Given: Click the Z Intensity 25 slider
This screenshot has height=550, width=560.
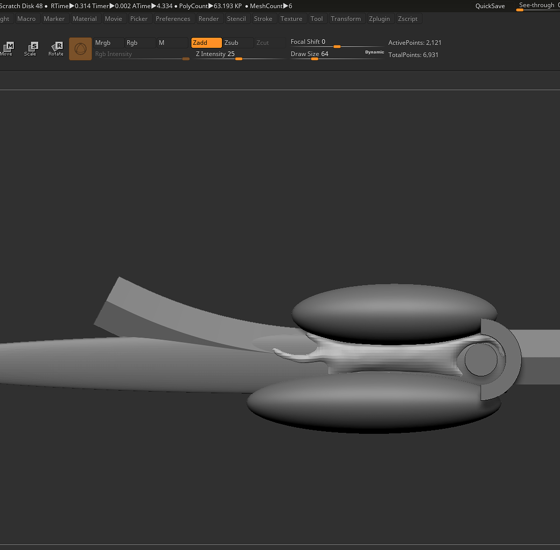Looking at the screenshot, I should click(239, 54).
